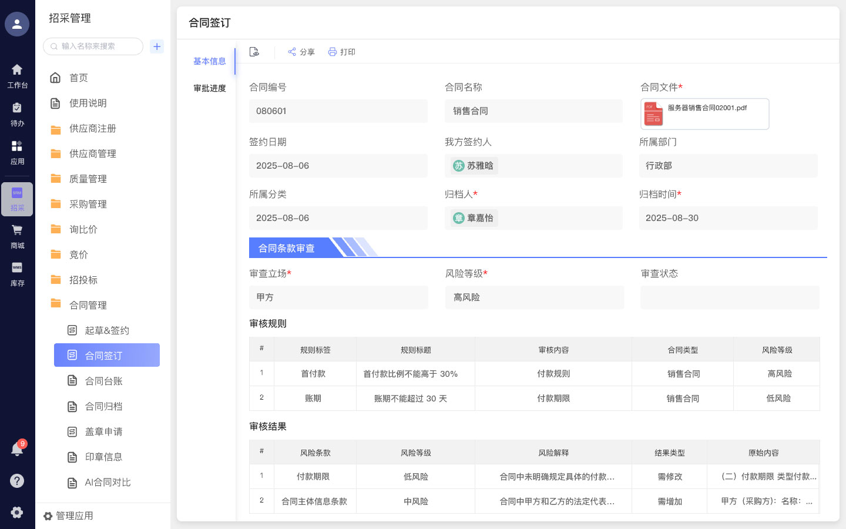The image size is (846, 529).
Task: Open the 库存 WMS icon
Action: pyautogui.click(x=17, y=273)
